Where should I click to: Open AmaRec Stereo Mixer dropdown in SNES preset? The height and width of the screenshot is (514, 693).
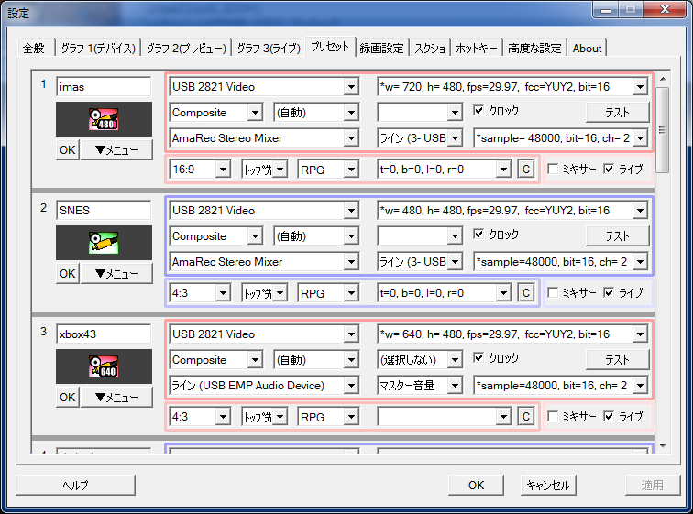point(264,261)
